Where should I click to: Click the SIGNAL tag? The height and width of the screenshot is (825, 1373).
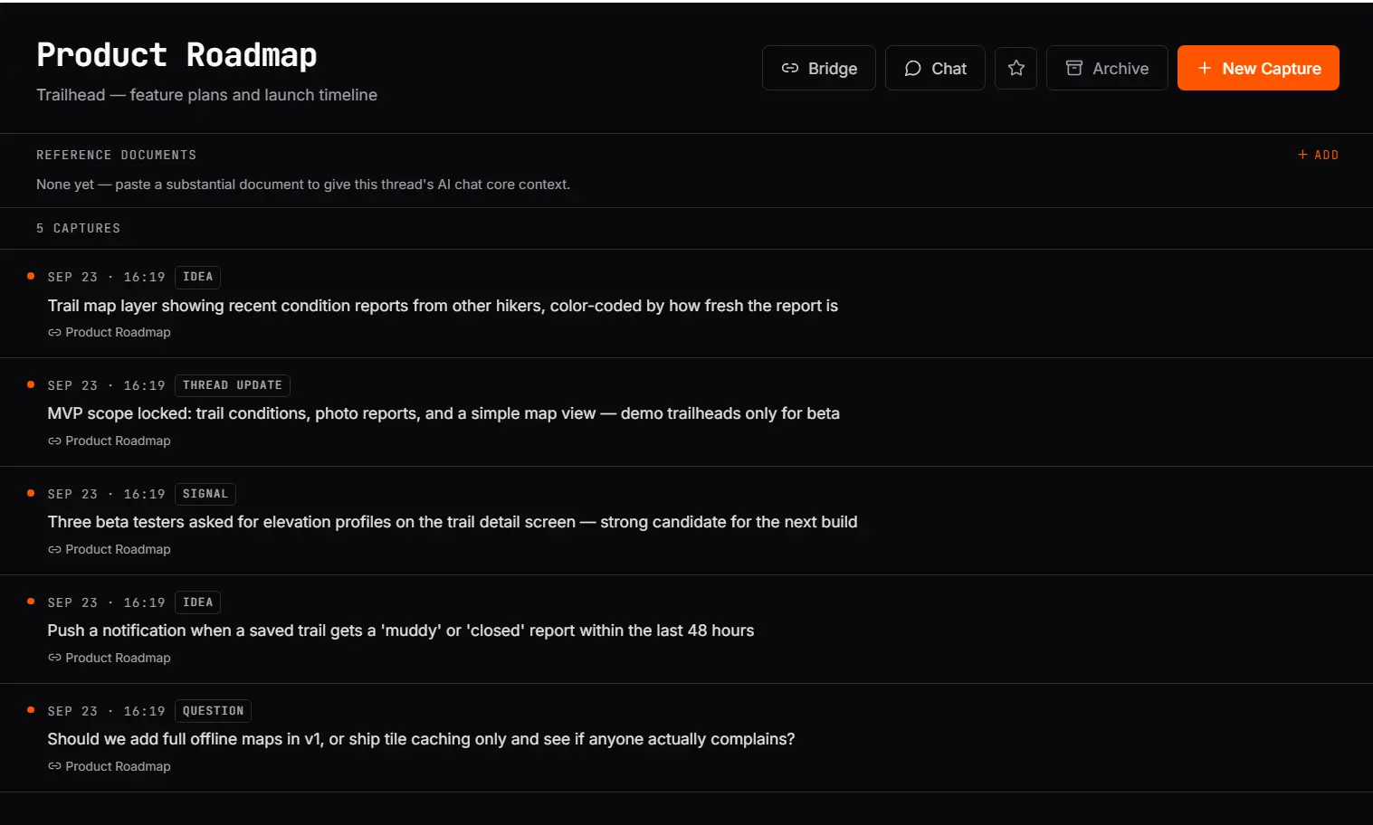point(205,494)
